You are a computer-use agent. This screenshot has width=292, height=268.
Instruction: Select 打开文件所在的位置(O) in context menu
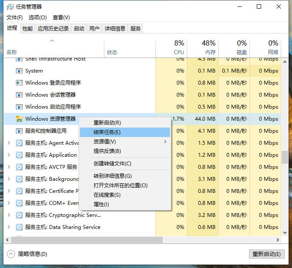[120, 186]
